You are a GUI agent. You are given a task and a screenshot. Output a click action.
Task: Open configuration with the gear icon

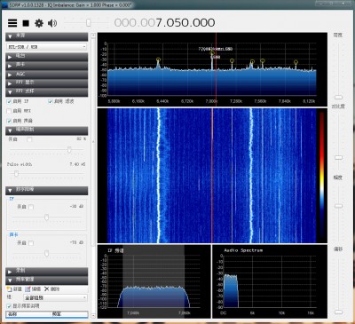39,23
